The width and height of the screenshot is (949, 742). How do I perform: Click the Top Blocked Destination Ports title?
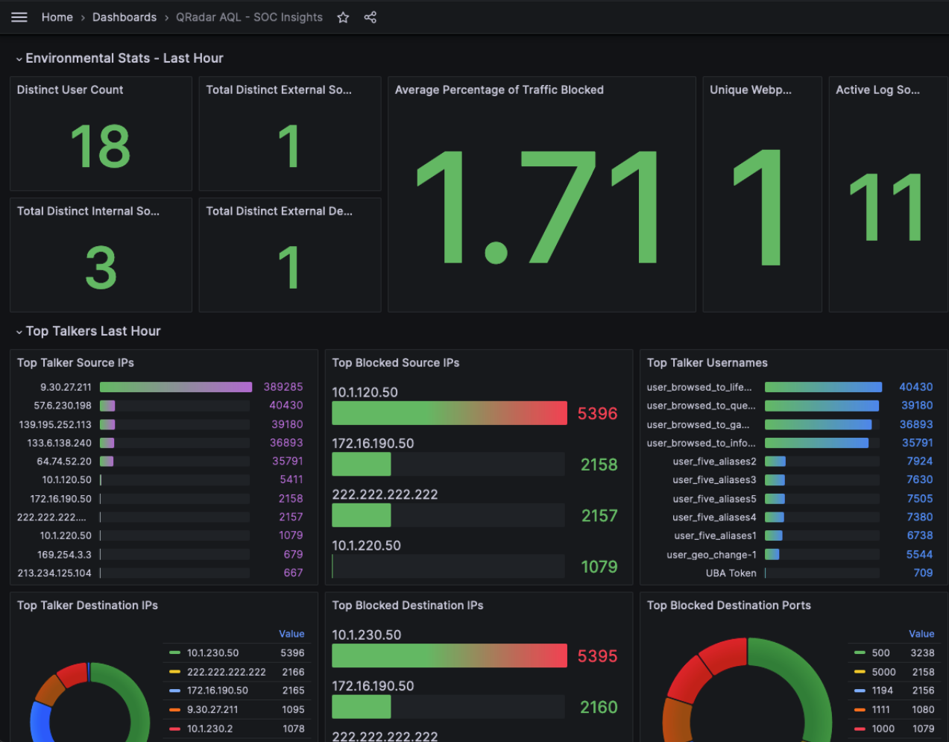pos(729,606)
